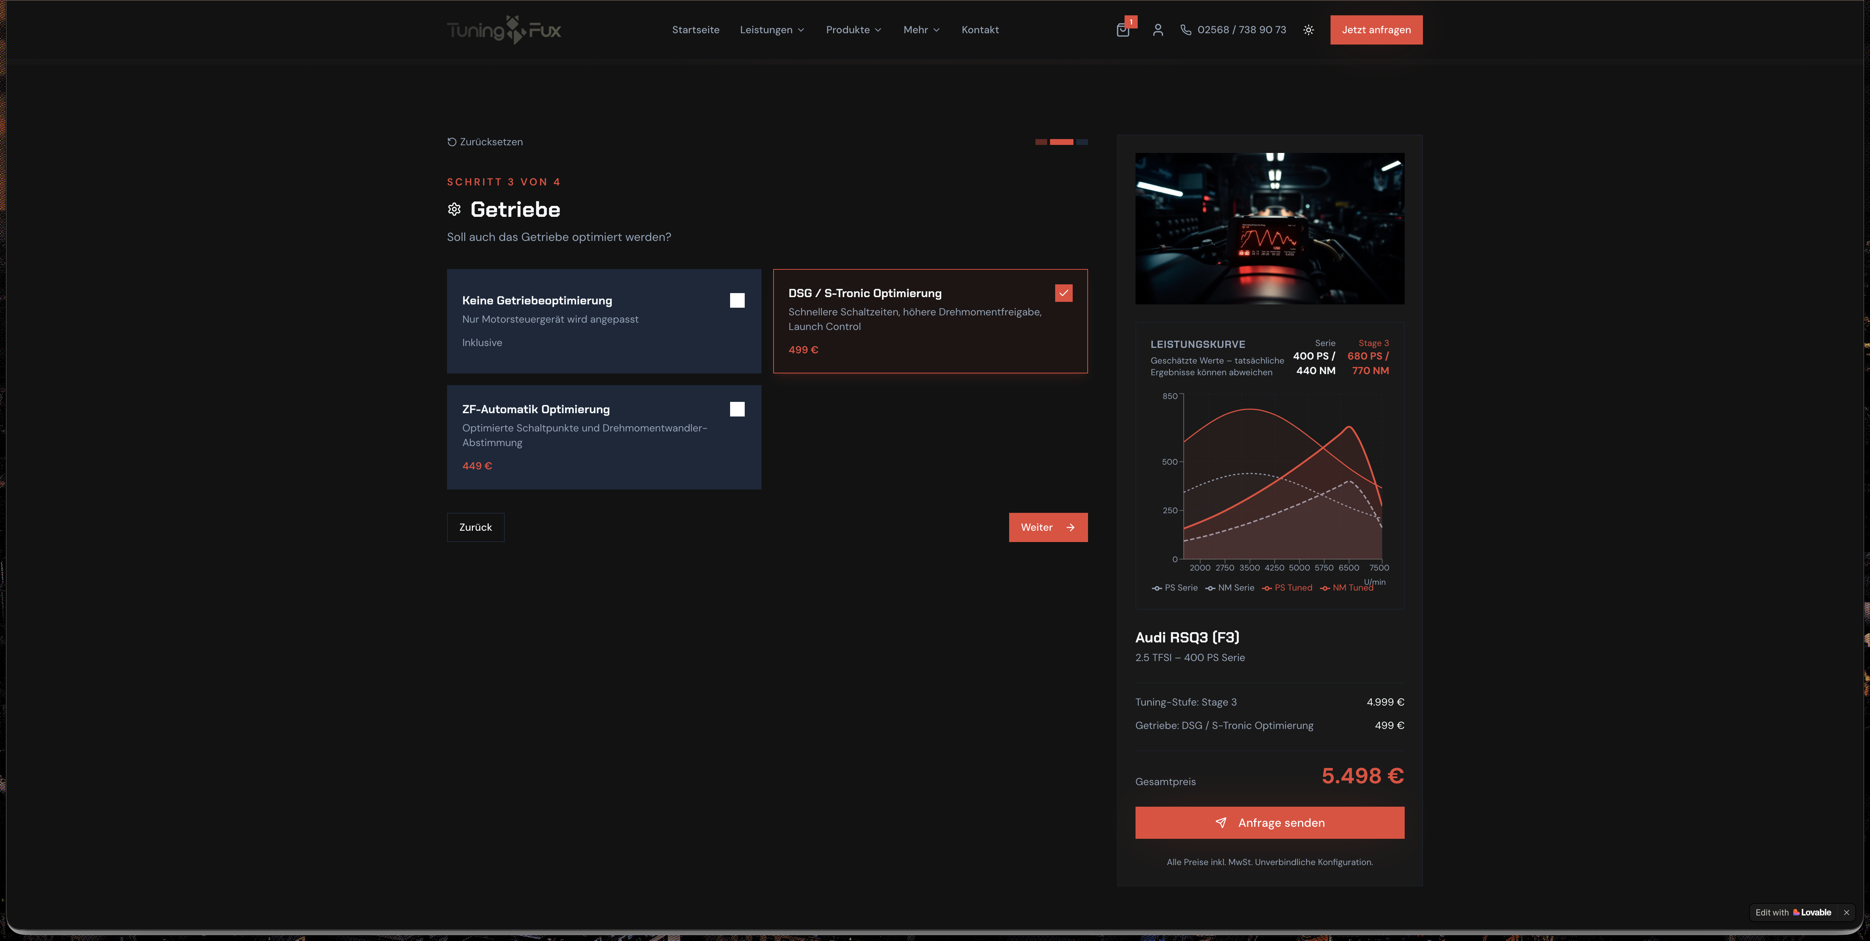Expand the Mehr dropdown chevron

tap(936, 30)
